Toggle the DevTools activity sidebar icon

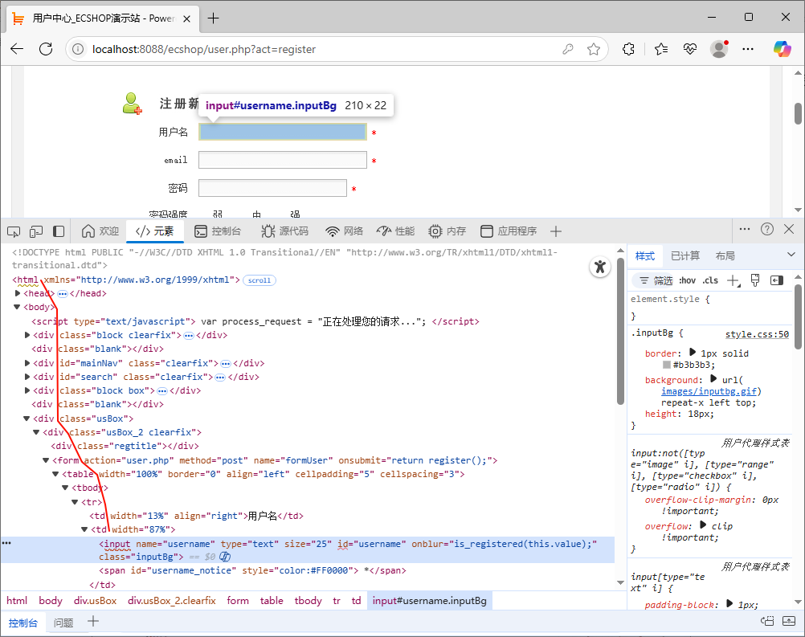point(59,231)
